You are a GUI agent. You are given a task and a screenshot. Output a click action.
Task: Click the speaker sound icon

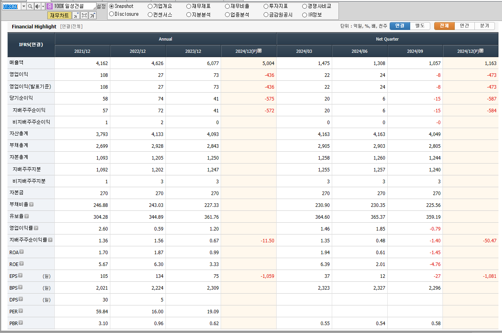[x=37, y=6]
